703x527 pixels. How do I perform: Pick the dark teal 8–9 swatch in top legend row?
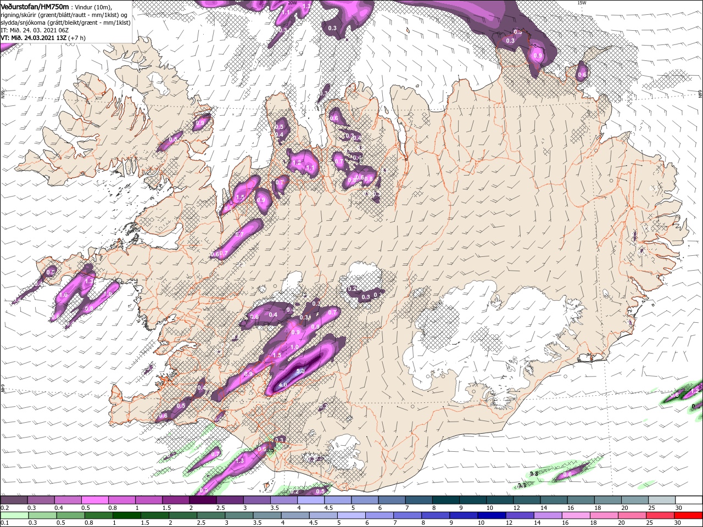pyautogui.click(x=446, y=500)
